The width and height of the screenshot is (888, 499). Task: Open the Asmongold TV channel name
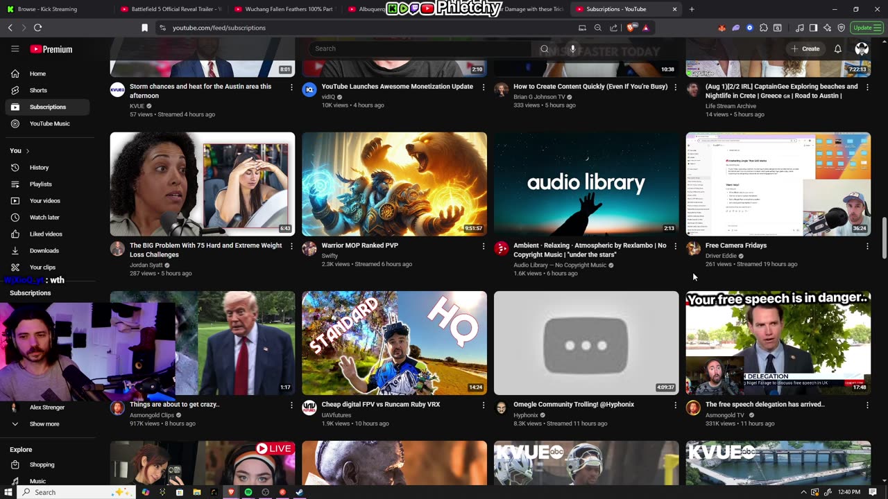725,415
